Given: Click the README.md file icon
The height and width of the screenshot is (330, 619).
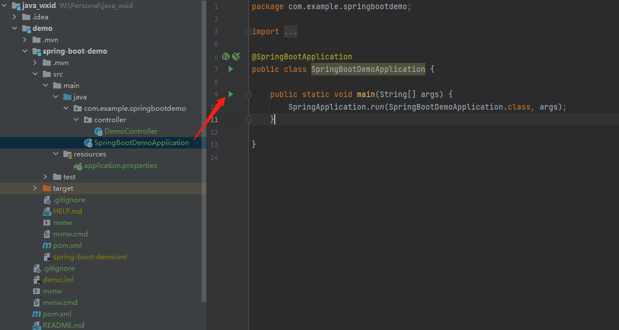Looking at the screenshot, I should [x=37, y=325].
